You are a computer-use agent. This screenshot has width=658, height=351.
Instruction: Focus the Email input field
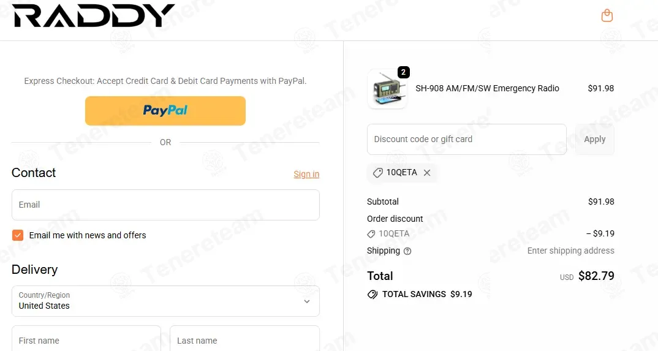(166, 205)
